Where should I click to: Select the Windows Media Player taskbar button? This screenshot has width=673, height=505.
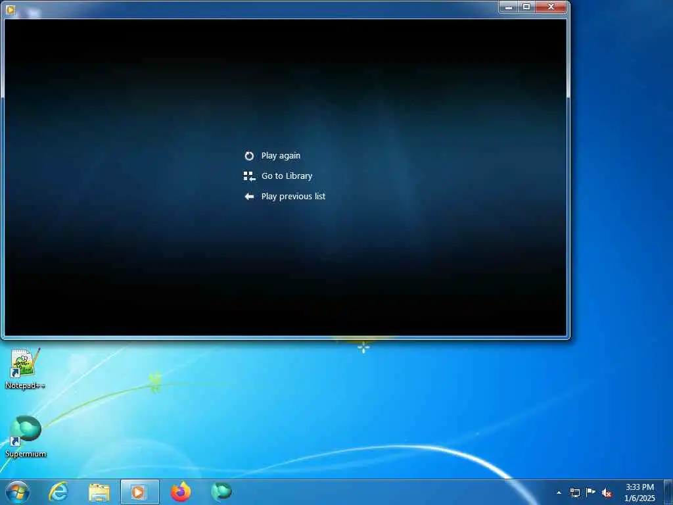pos(139,492)
